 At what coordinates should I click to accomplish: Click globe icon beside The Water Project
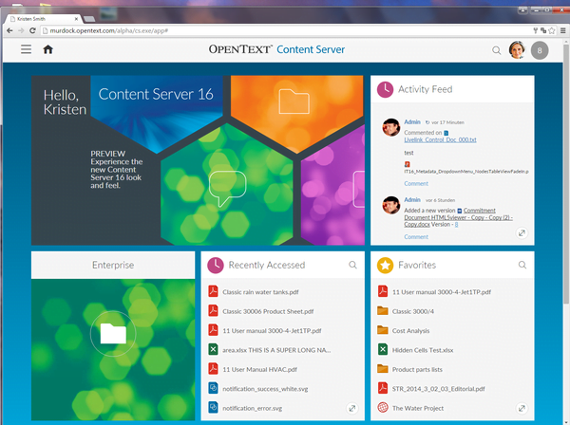pos(383,408)
